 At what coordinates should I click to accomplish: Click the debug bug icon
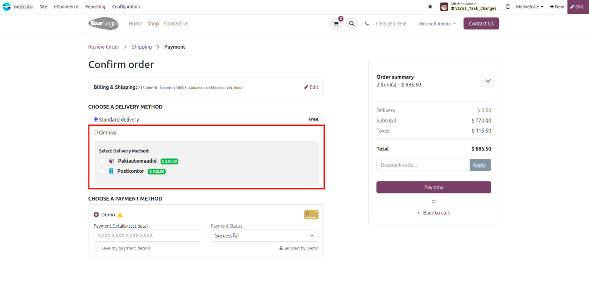[430, 7]
